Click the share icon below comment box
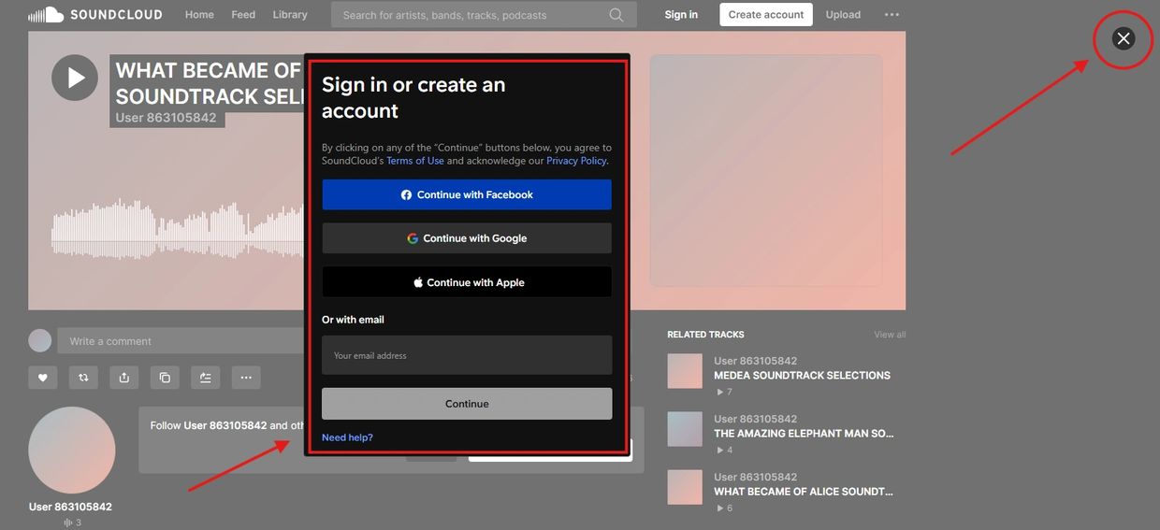1160x530 pixels. [124, 378]
